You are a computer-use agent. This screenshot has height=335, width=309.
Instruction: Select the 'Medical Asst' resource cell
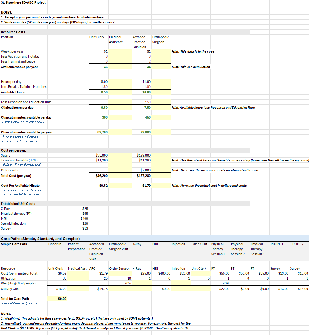click(77, 268)
